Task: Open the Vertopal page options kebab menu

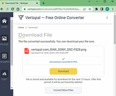Action: point(107,18)
